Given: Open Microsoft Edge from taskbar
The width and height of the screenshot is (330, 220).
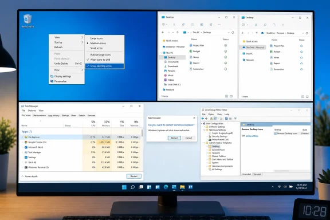Looking at the screenshot, I should click(x=166, y=187).
